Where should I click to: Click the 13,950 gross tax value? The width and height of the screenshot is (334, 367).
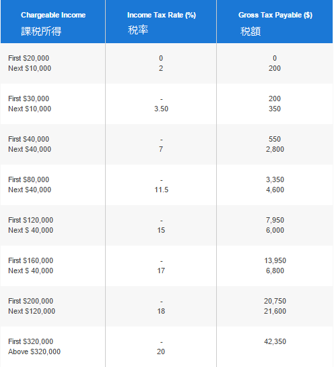click(275, 260)
